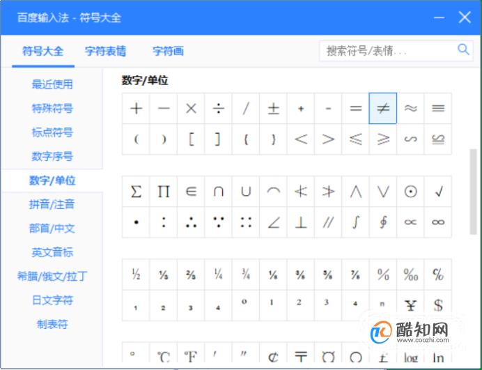Close the 符号大全 window
The image size is (482, 370).
465,17
